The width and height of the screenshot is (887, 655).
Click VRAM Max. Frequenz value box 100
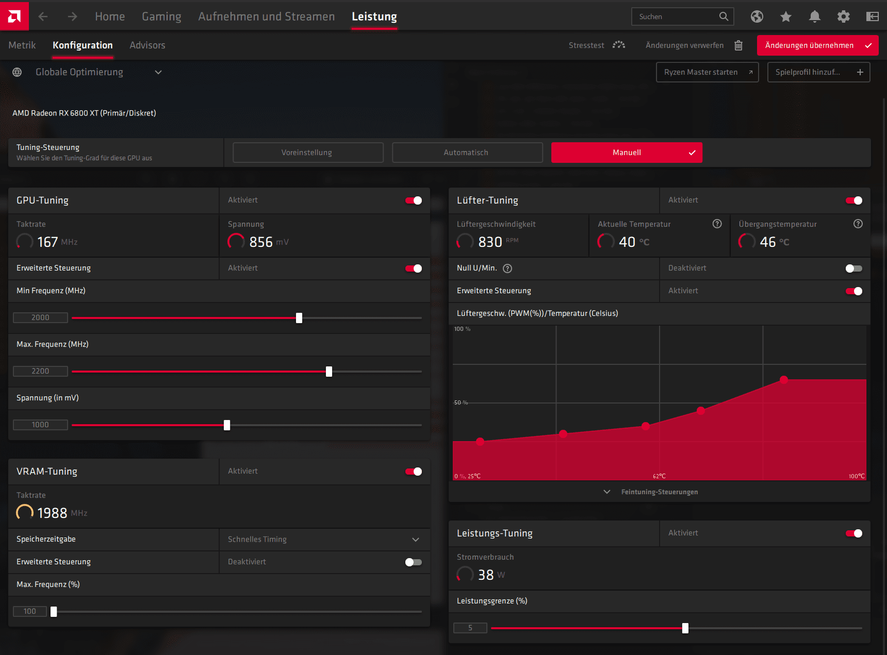30,611
